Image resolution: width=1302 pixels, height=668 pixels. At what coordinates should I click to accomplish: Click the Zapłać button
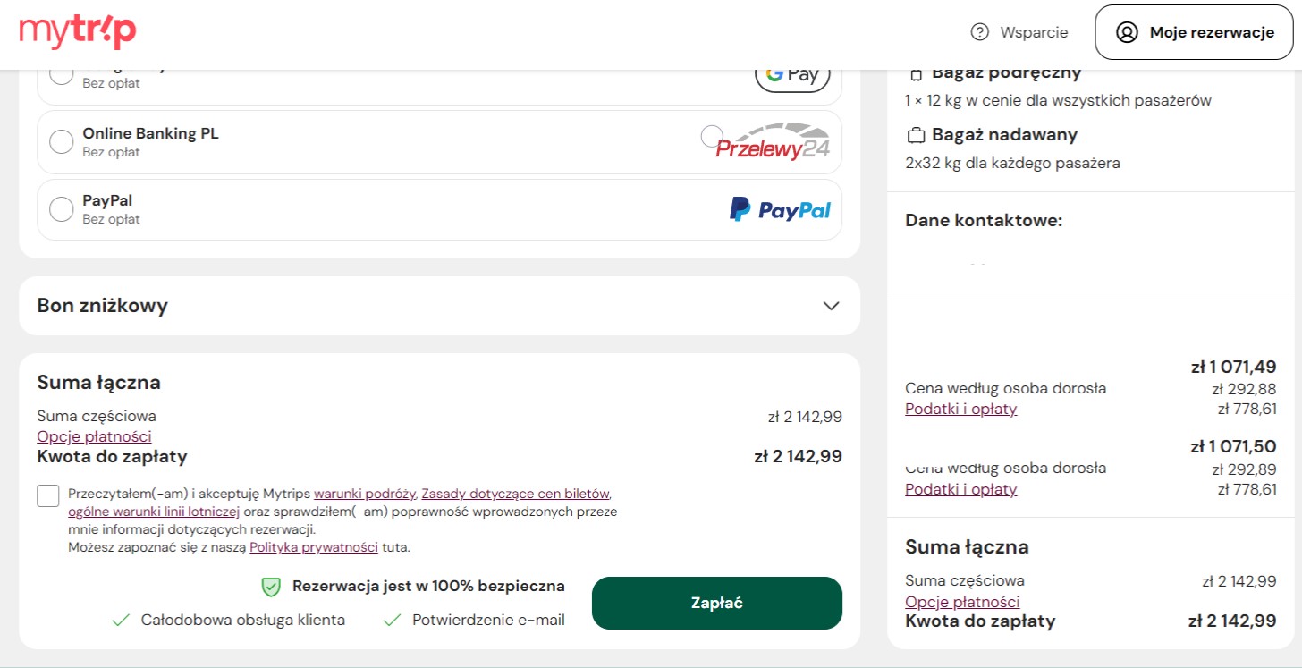coord(717,604)
